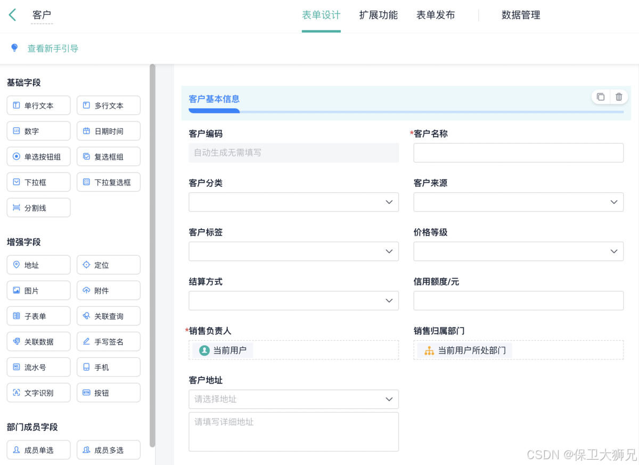The height and width of the screenshot is (465, 639).
Task: Click the 客户 form title
Action: 42,15
